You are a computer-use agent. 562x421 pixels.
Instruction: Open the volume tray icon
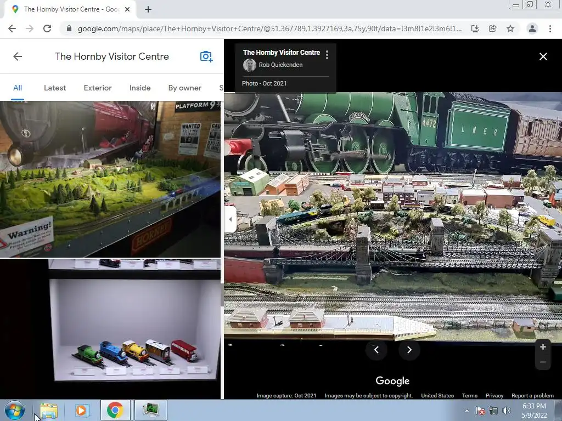[x=507, y=411]
